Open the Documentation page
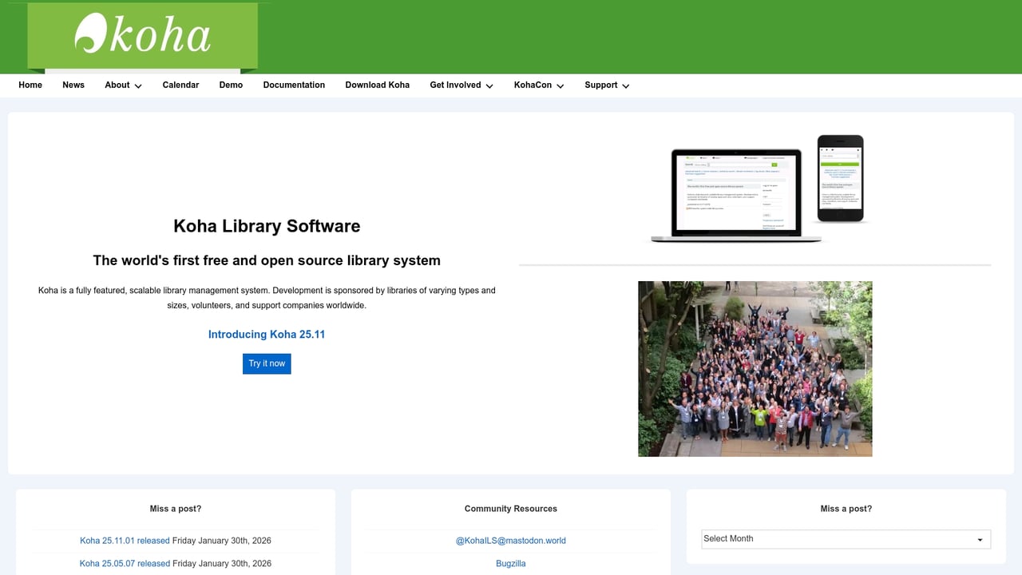The image size is (1022, 575). point(294,85)
